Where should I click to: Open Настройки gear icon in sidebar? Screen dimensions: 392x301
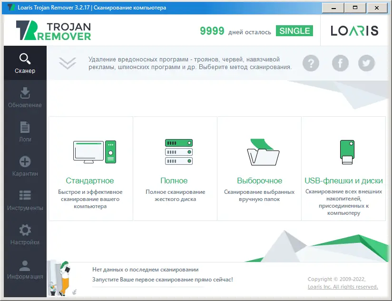[25, 230]
